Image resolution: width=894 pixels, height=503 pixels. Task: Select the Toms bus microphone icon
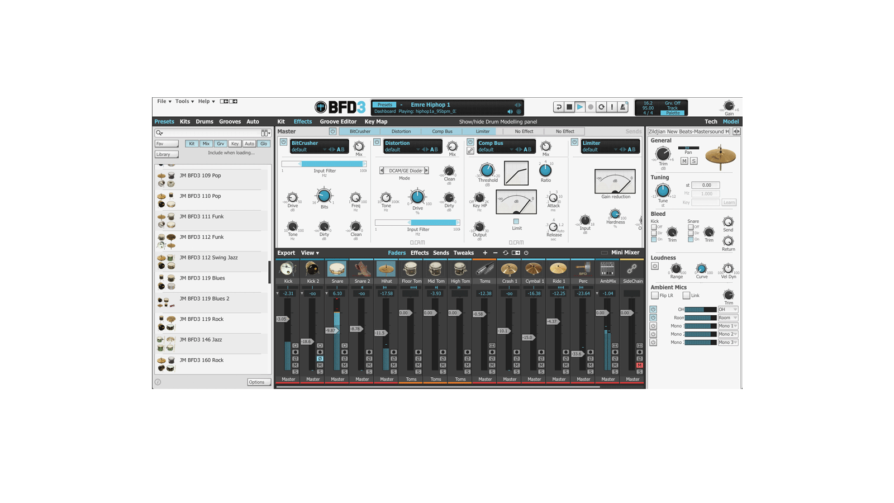coord(484,269)
